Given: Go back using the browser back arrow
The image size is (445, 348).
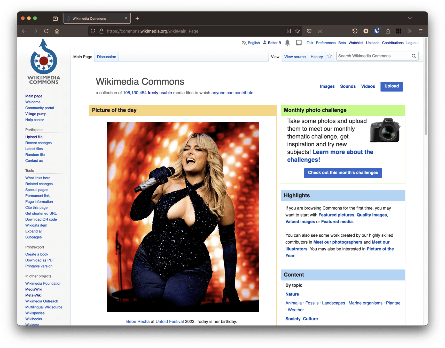Looking at the screenshot, I should click(24, 31).
